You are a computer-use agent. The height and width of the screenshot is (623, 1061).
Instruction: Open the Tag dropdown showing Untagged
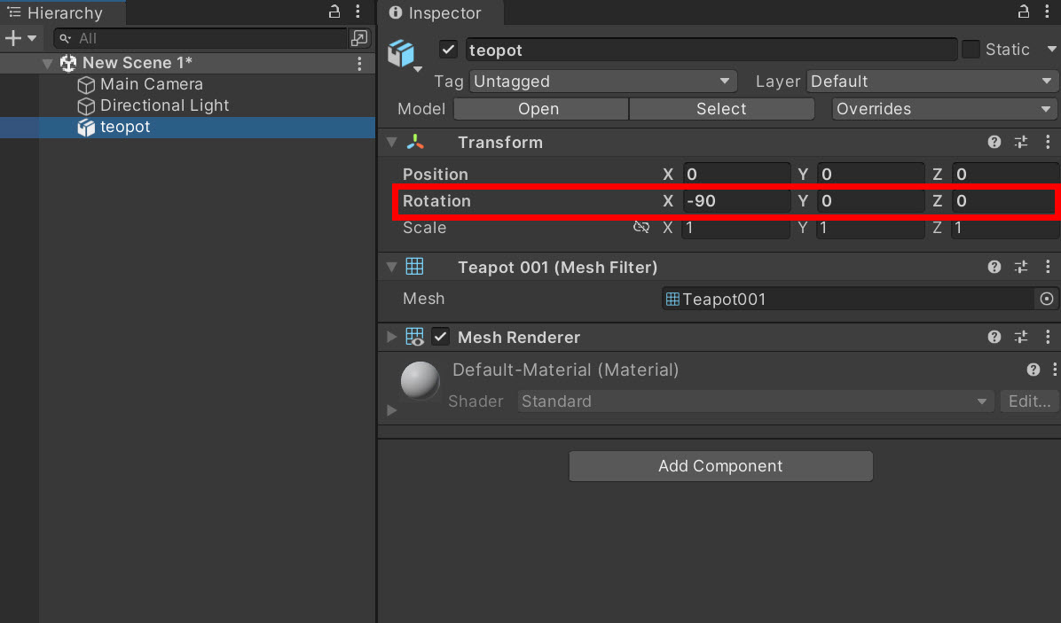click(x=602, y=81)
